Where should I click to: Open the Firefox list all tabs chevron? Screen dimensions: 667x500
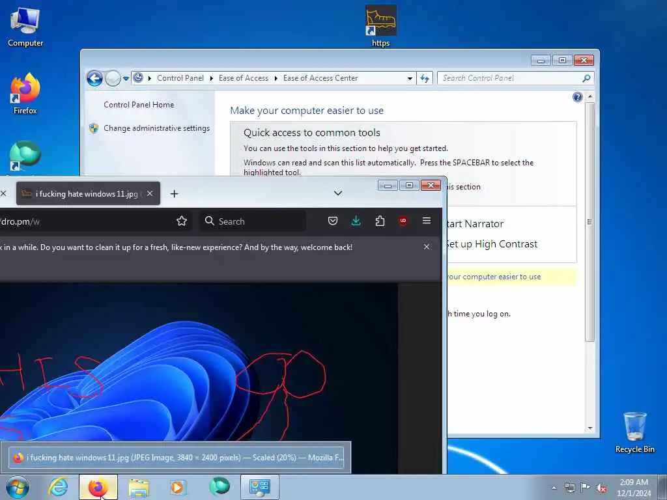(x=338, y=193)
